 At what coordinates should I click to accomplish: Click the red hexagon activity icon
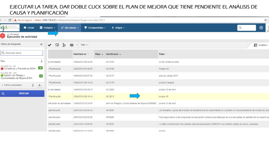click(3, 36)
